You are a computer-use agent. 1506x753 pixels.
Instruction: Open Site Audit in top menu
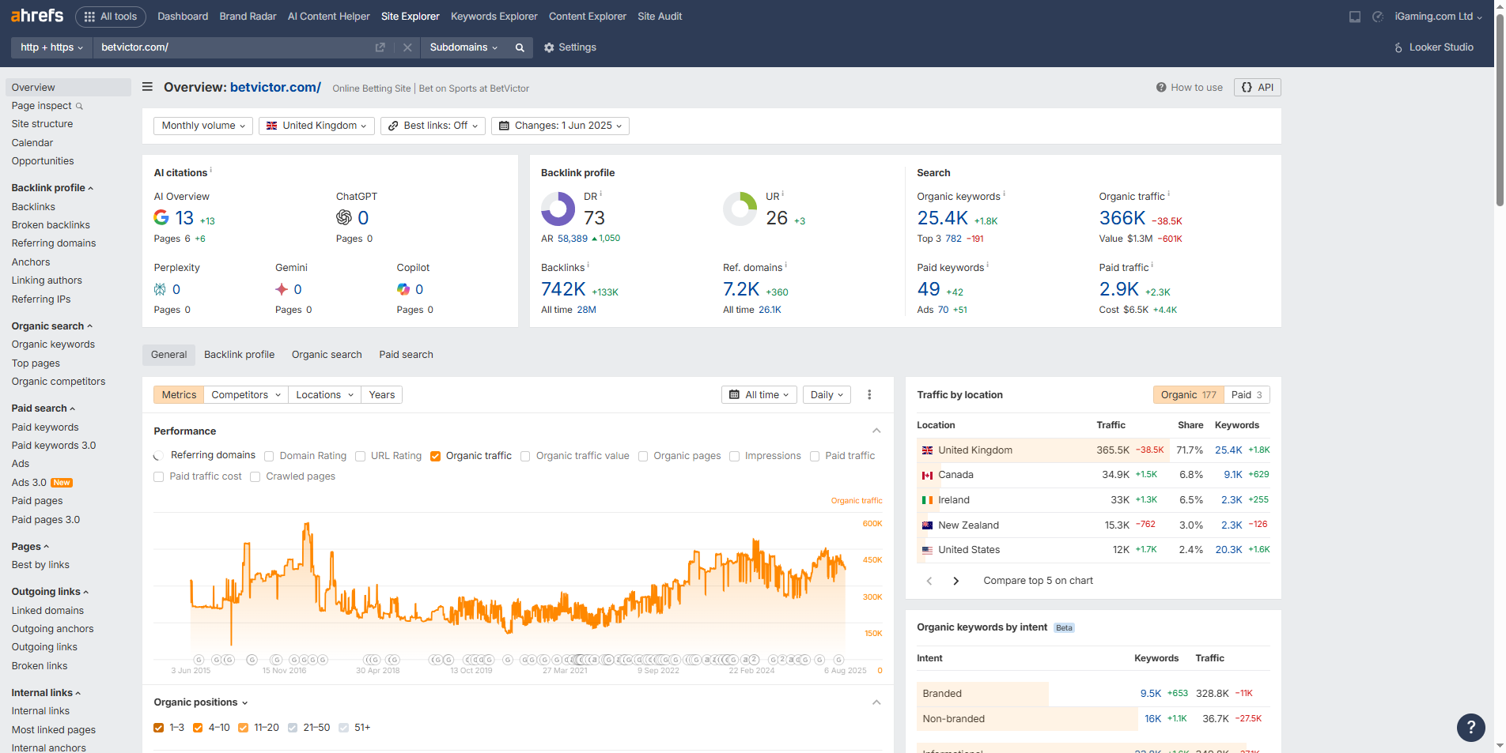(660, 17)
